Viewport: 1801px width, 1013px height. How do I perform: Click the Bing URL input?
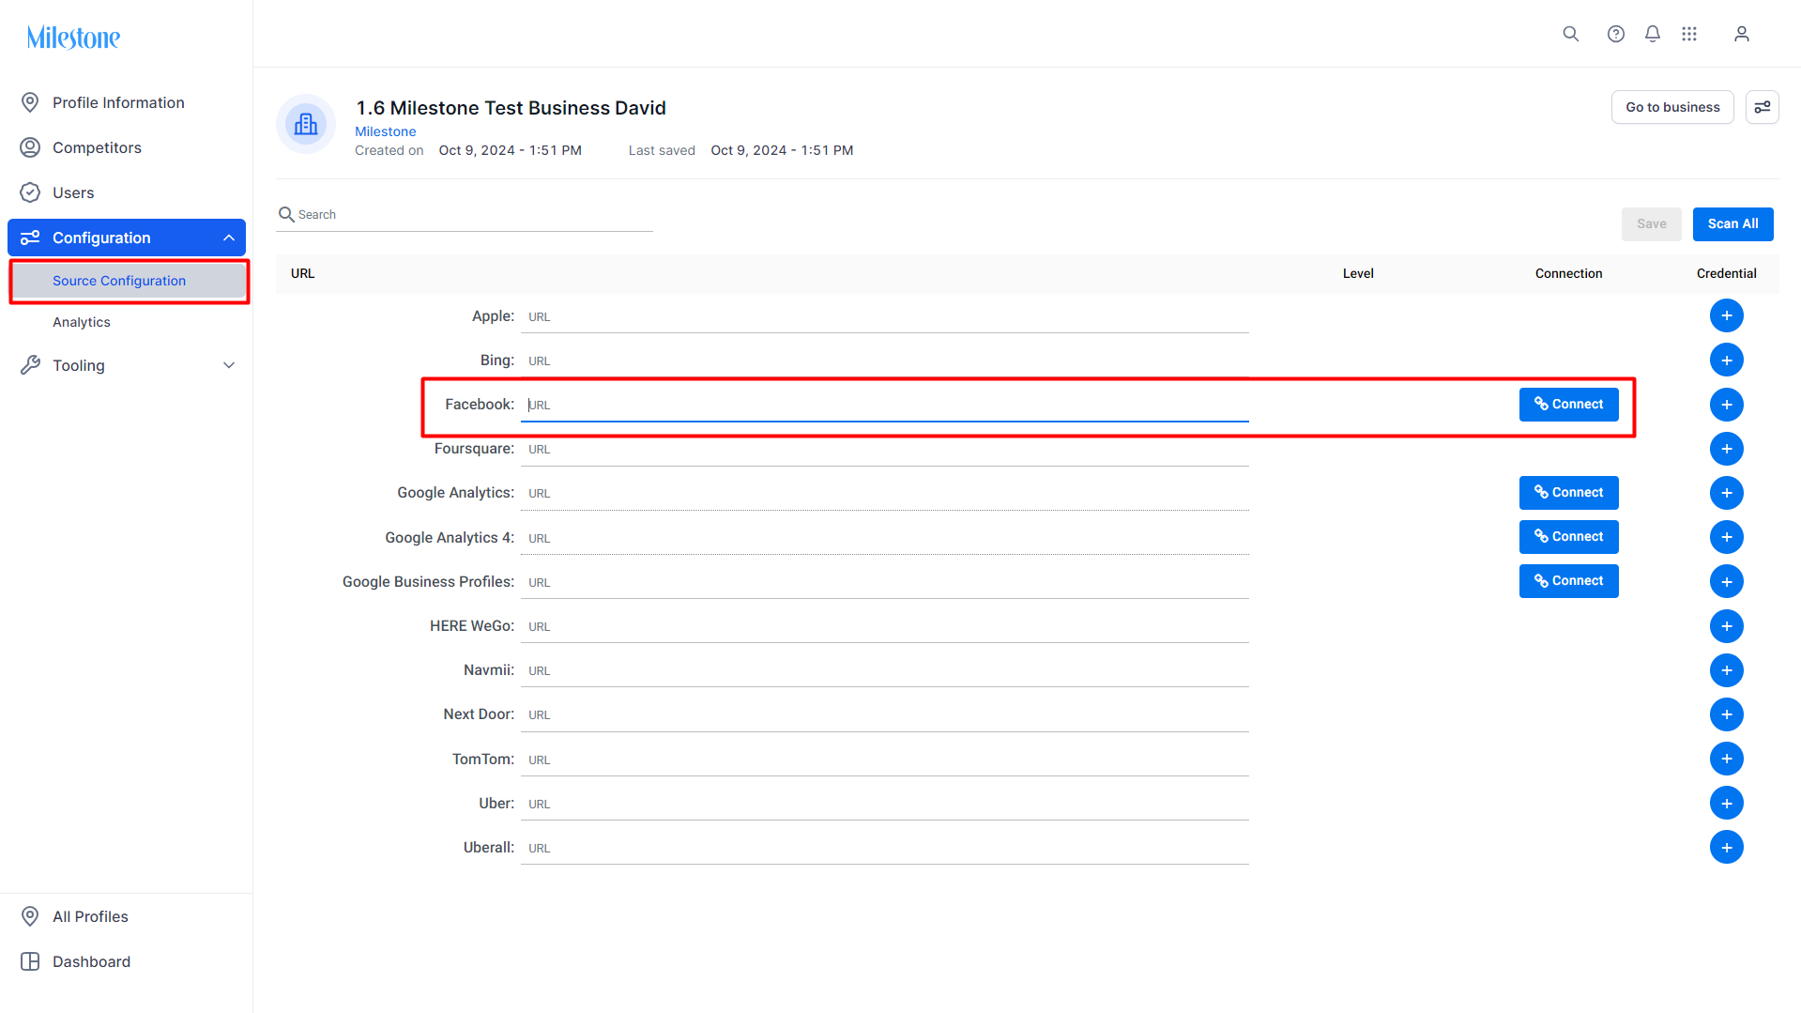885,361
